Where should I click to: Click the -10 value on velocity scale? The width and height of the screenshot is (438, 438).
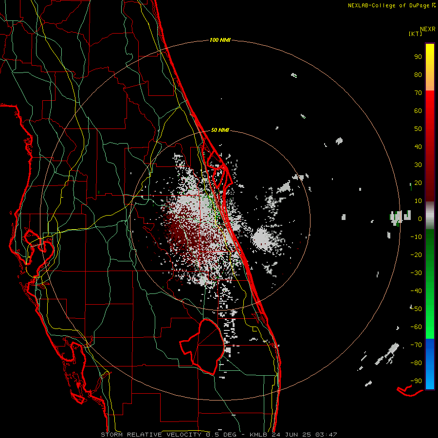(x=416, y=237)
